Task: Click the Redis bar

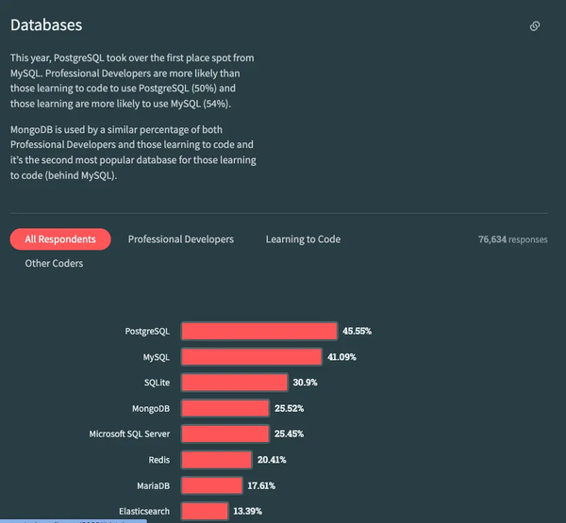Action: [217, 460]
